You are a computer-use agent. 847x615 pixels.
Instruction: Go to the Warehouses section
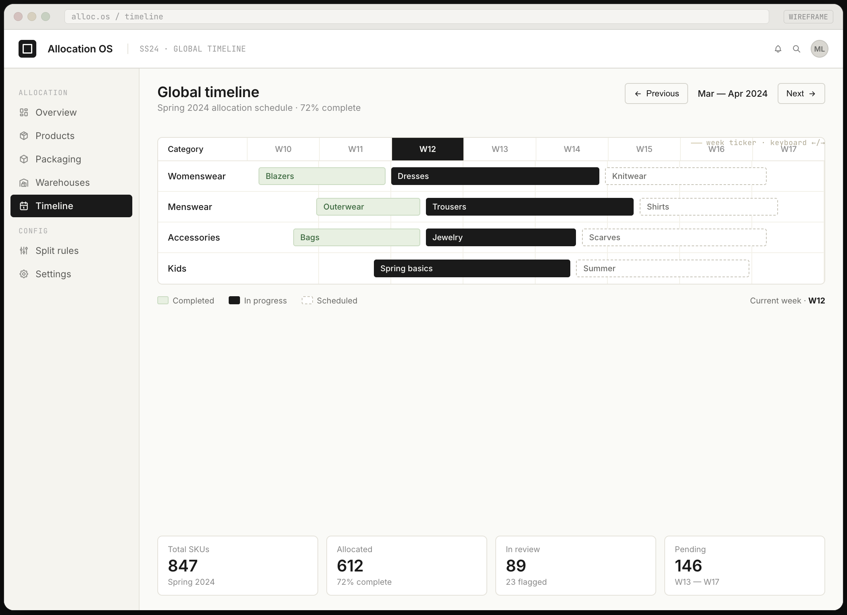point(71,183)
